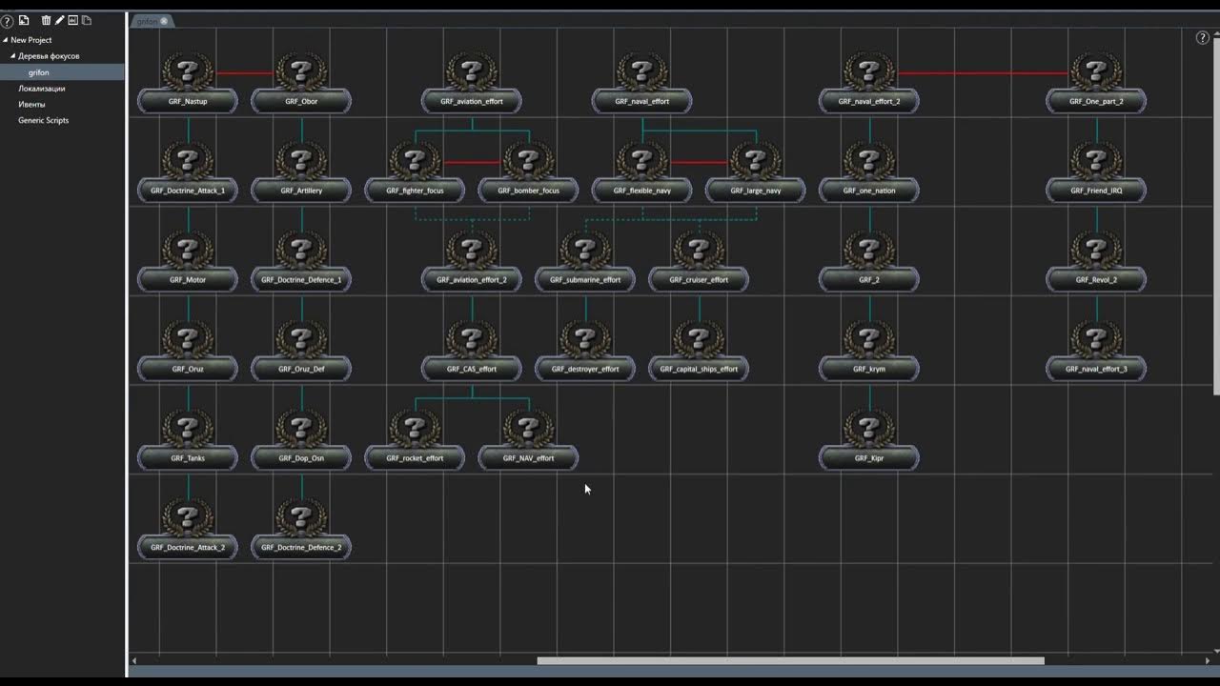This screenshot has height=686, width=1220.
Task: Click the copy document icon in toolbar
Action: [x=87, y=20]
